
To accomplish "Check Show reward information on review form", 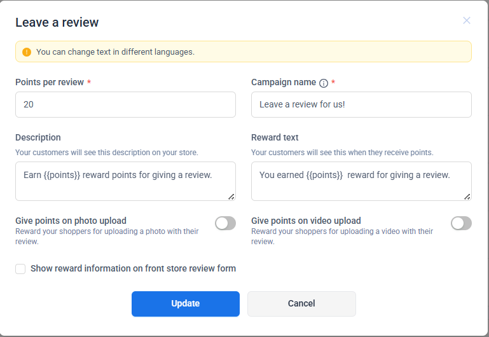I will coord(20,269).
